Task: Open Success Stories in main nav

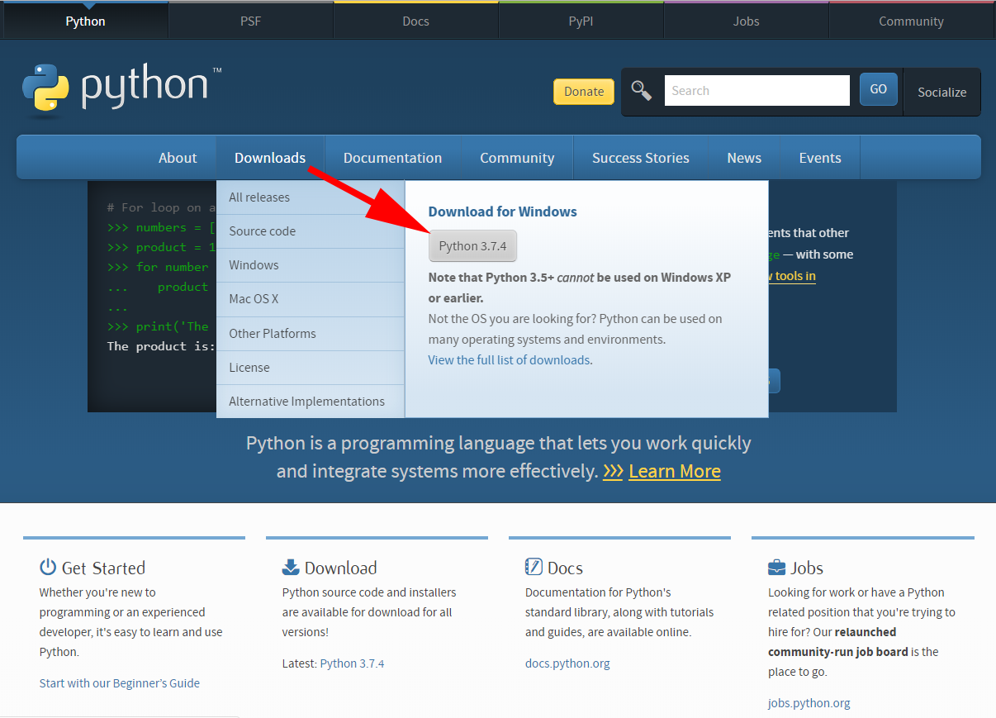Action: tap(641, 158)
